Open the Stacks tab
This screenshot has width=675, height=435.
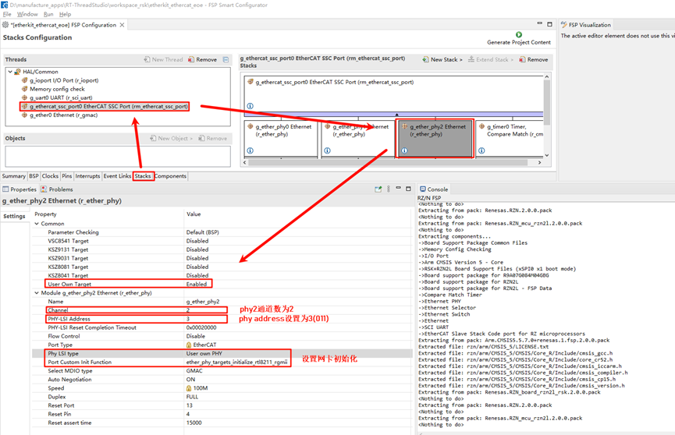[x=143, y=176]
